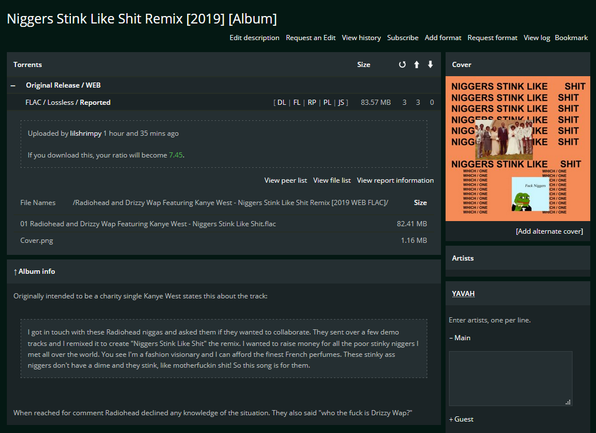Select Add format

pyautogui.click(x=443, y=38)
